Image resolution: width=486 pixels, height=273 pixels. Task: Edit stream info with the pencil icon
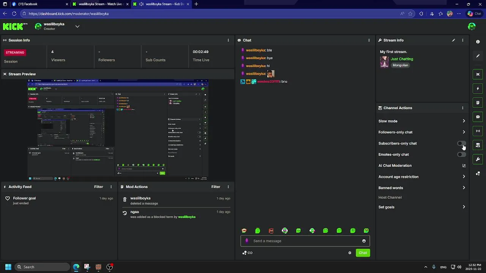click(453, 40)
